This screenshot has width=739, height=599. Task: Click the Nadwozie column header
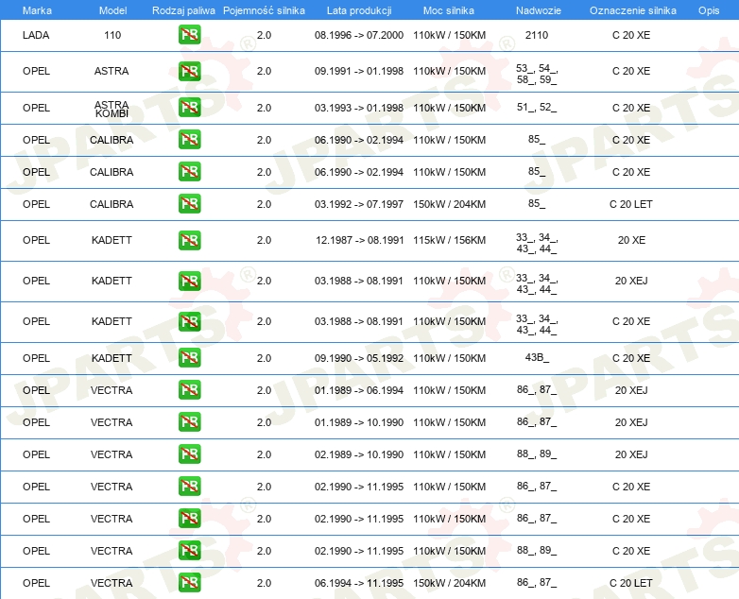pyautogui.click(x=539, y=10)
